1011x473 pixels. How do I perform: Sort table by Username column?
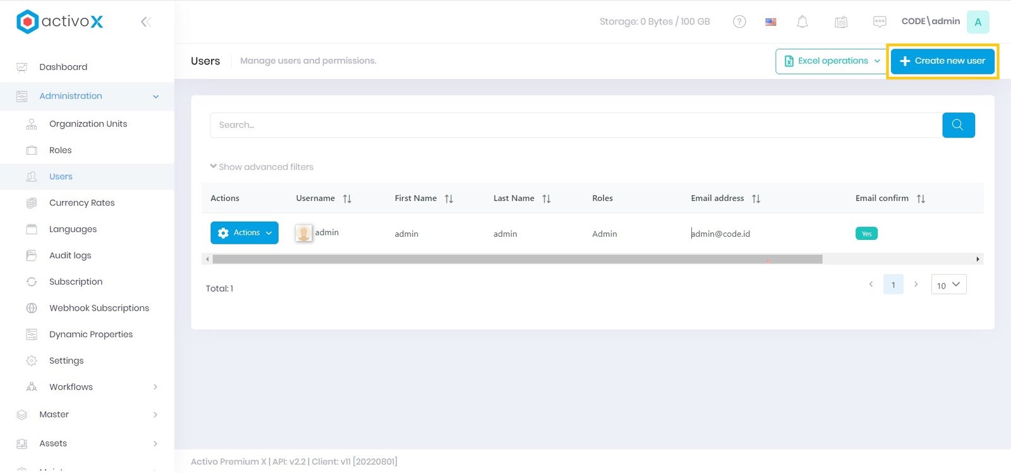pyautogui.click(x=347, y=198)
